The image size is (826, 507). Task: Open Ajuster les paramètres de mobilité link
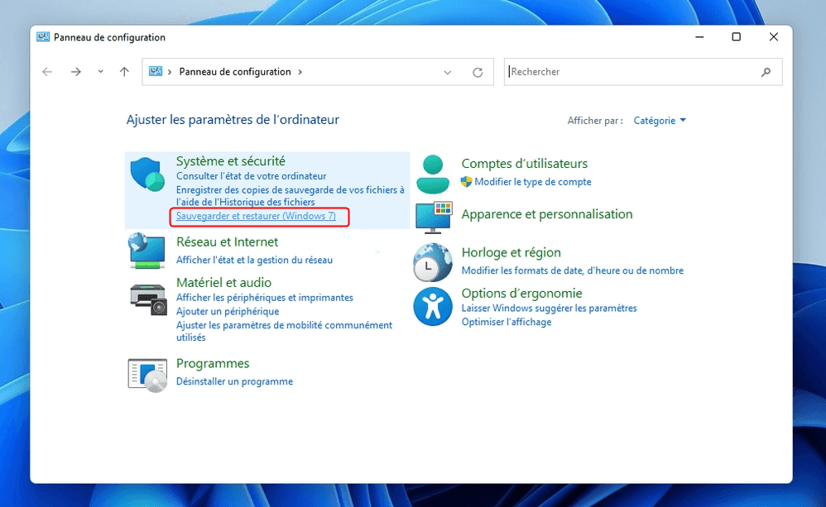(x=285, y=331)
